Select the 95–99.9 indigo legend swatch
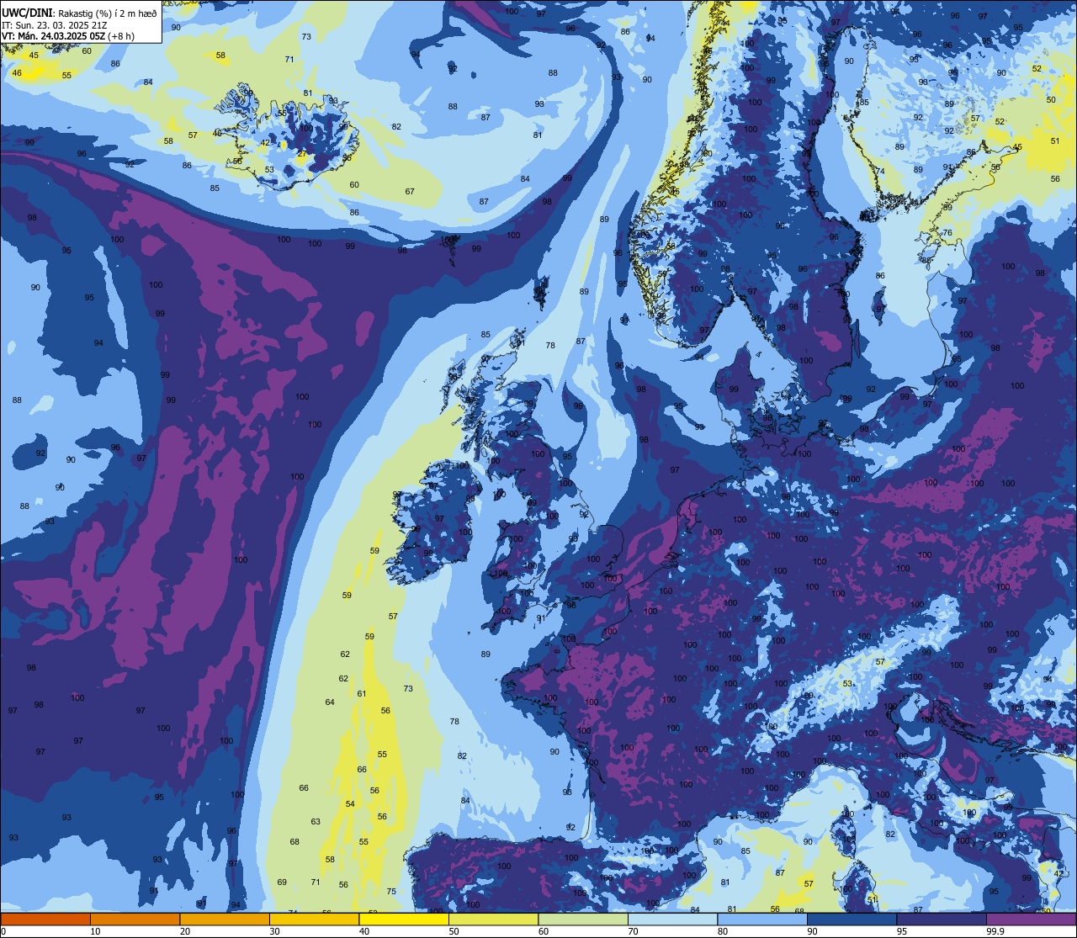Screen dimensions: 1077x938 pos(942,919)
